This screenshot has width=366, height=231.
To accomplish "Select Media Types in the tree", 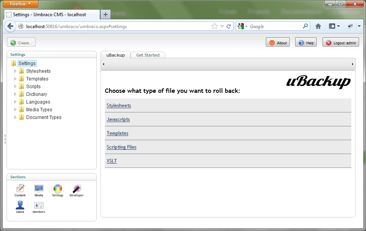I will point(39,110).
